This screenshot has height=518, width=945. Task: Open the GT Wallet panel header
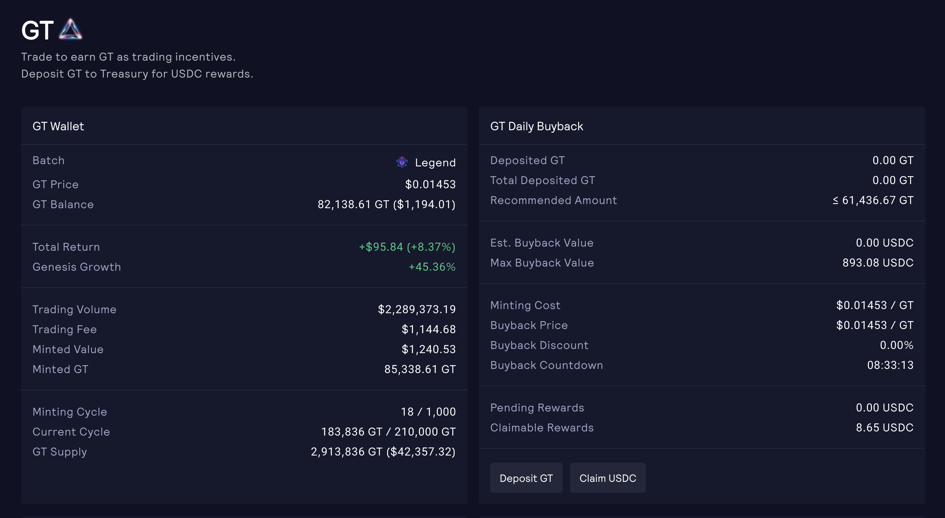click(58, 126)
